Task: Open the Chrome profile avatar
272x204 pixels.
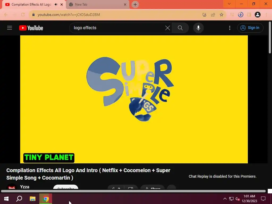Action: click(258, 15)
